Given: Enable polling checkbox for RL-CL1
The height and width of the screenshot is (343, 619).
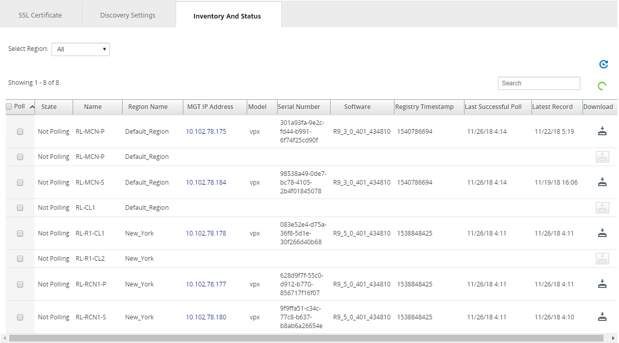Looking at the screenshot, I should point(20,208).
